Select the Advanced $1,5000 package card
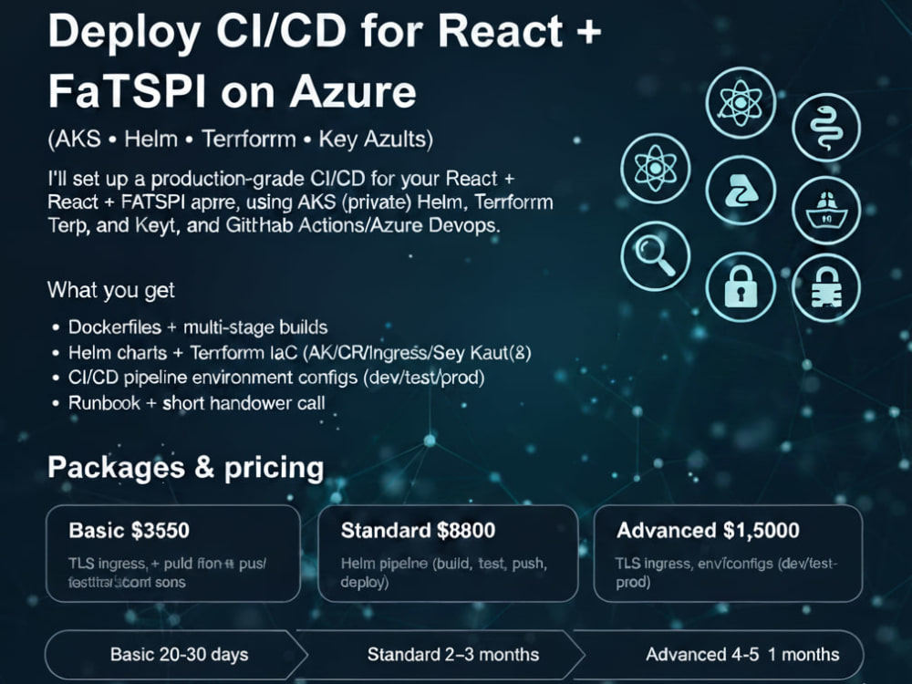The height and width of the screenshot is (684, 912). (x=728, y=554)
